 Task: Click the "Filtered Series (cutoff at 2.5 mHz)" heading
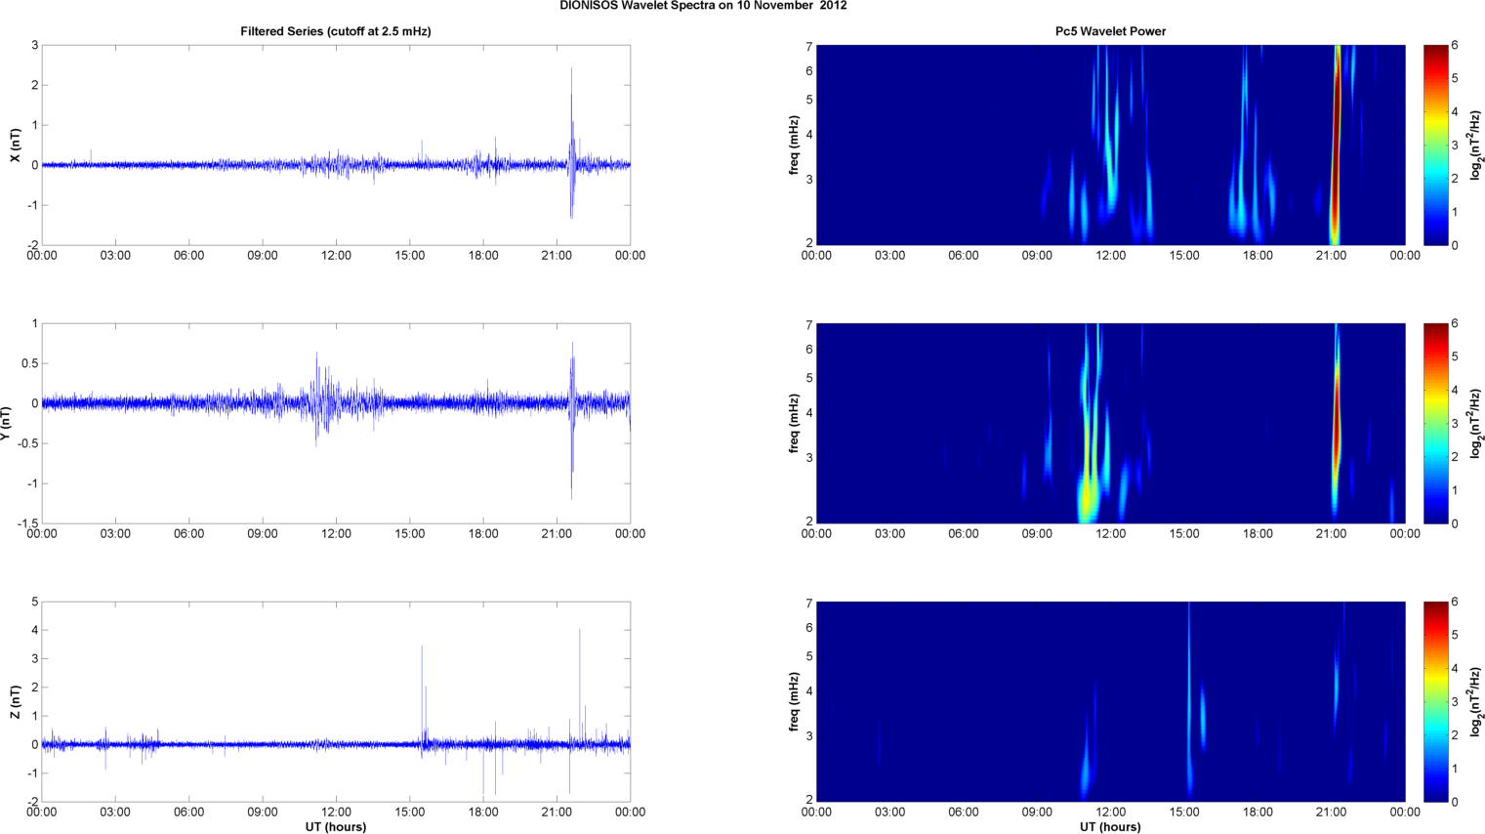[336, 31]
